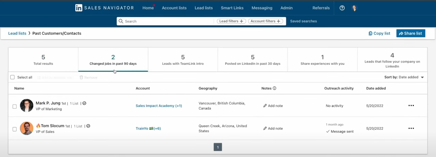Click the search magnifier icon
Viewport: 436px width, 157px height.
pyautogui.click(x=121, y=21)
